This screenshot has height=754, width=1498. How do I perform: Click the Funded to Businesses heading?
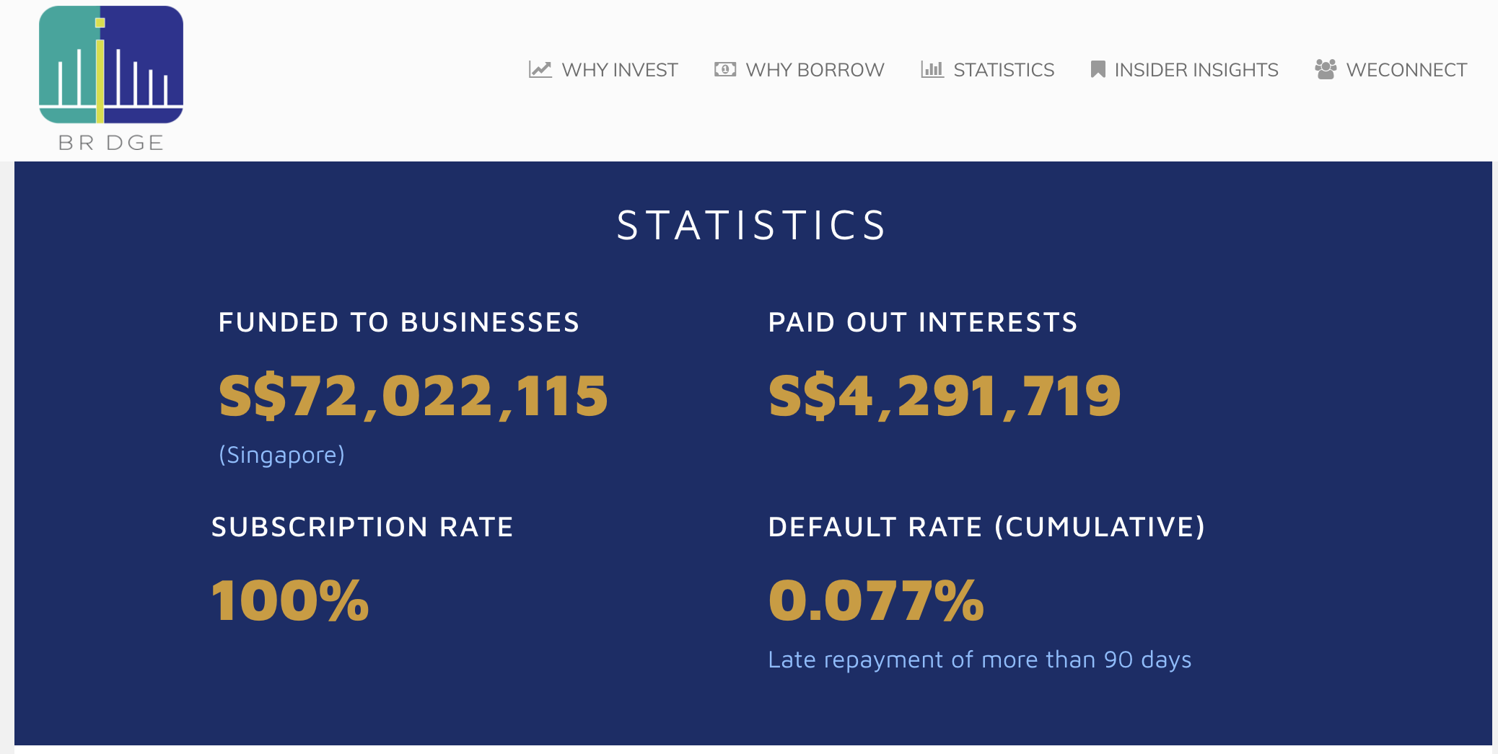point(398,322)
